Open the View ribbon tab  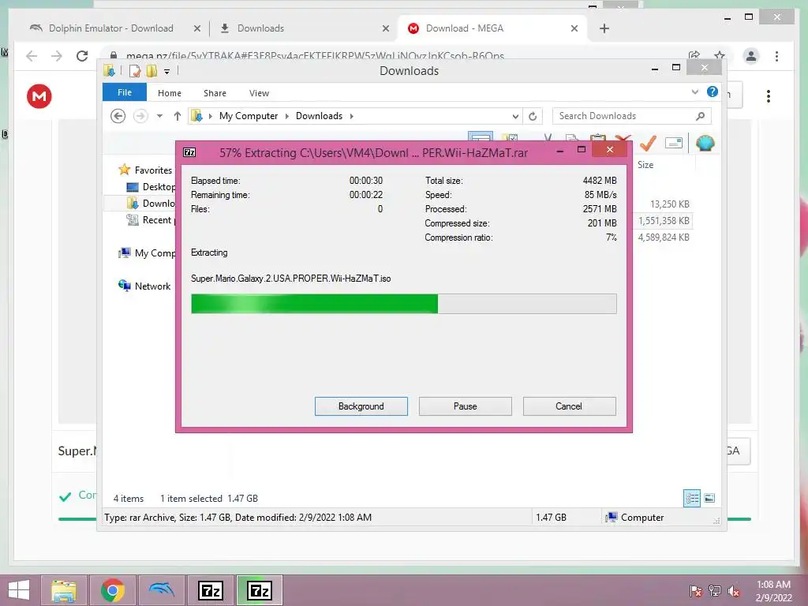(x=259, y=93)
